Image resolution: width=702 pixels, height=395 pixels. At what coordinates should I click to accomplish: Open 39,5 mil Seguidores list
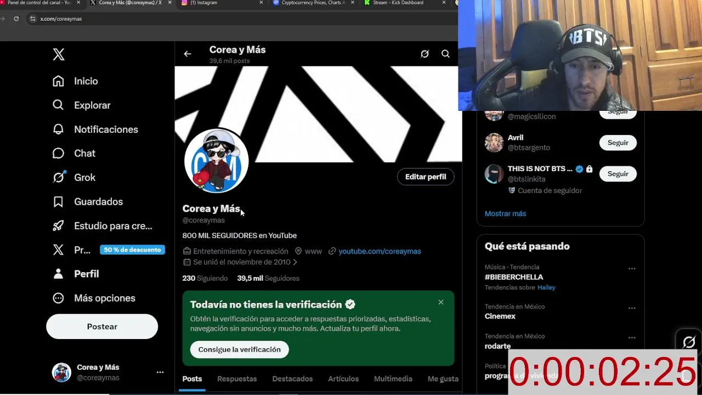pyautogui.click(x=268, y=278)
